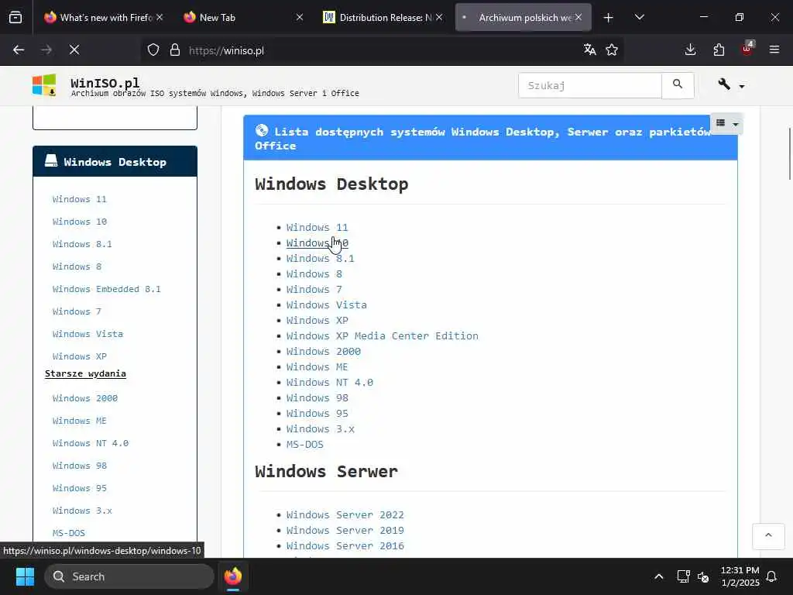Click the WinISO.pl site title
The image size is (793, 595).
tap(105, 82)
